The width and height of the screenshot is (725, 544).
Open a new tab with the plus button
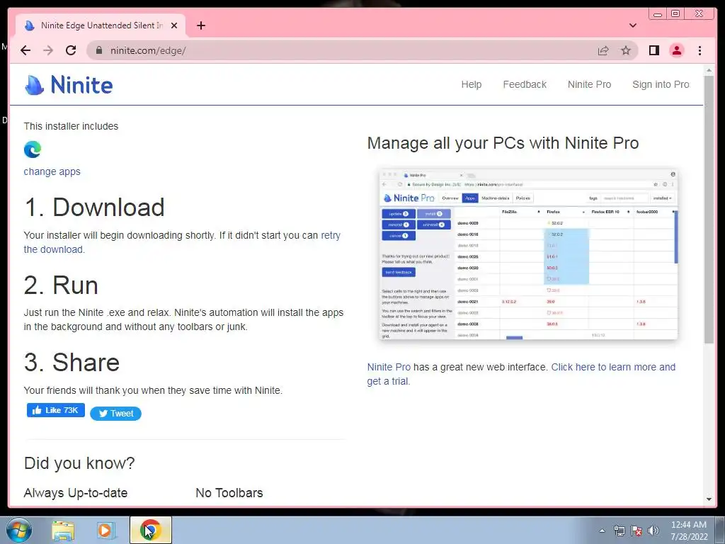pos(200,25)
